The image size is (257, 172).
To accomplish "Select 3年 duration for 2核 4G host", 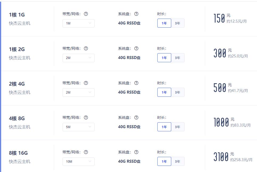I will tap(178, 92).
